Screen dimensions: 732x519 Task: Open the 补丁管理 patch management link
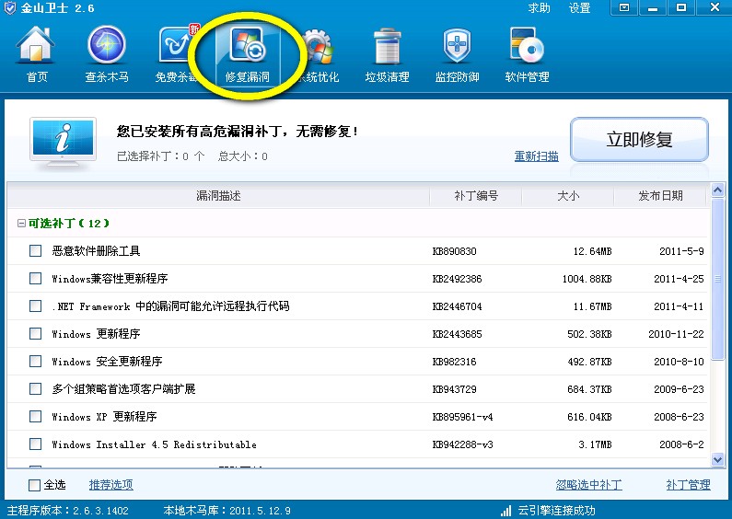(x=688, y=485)
